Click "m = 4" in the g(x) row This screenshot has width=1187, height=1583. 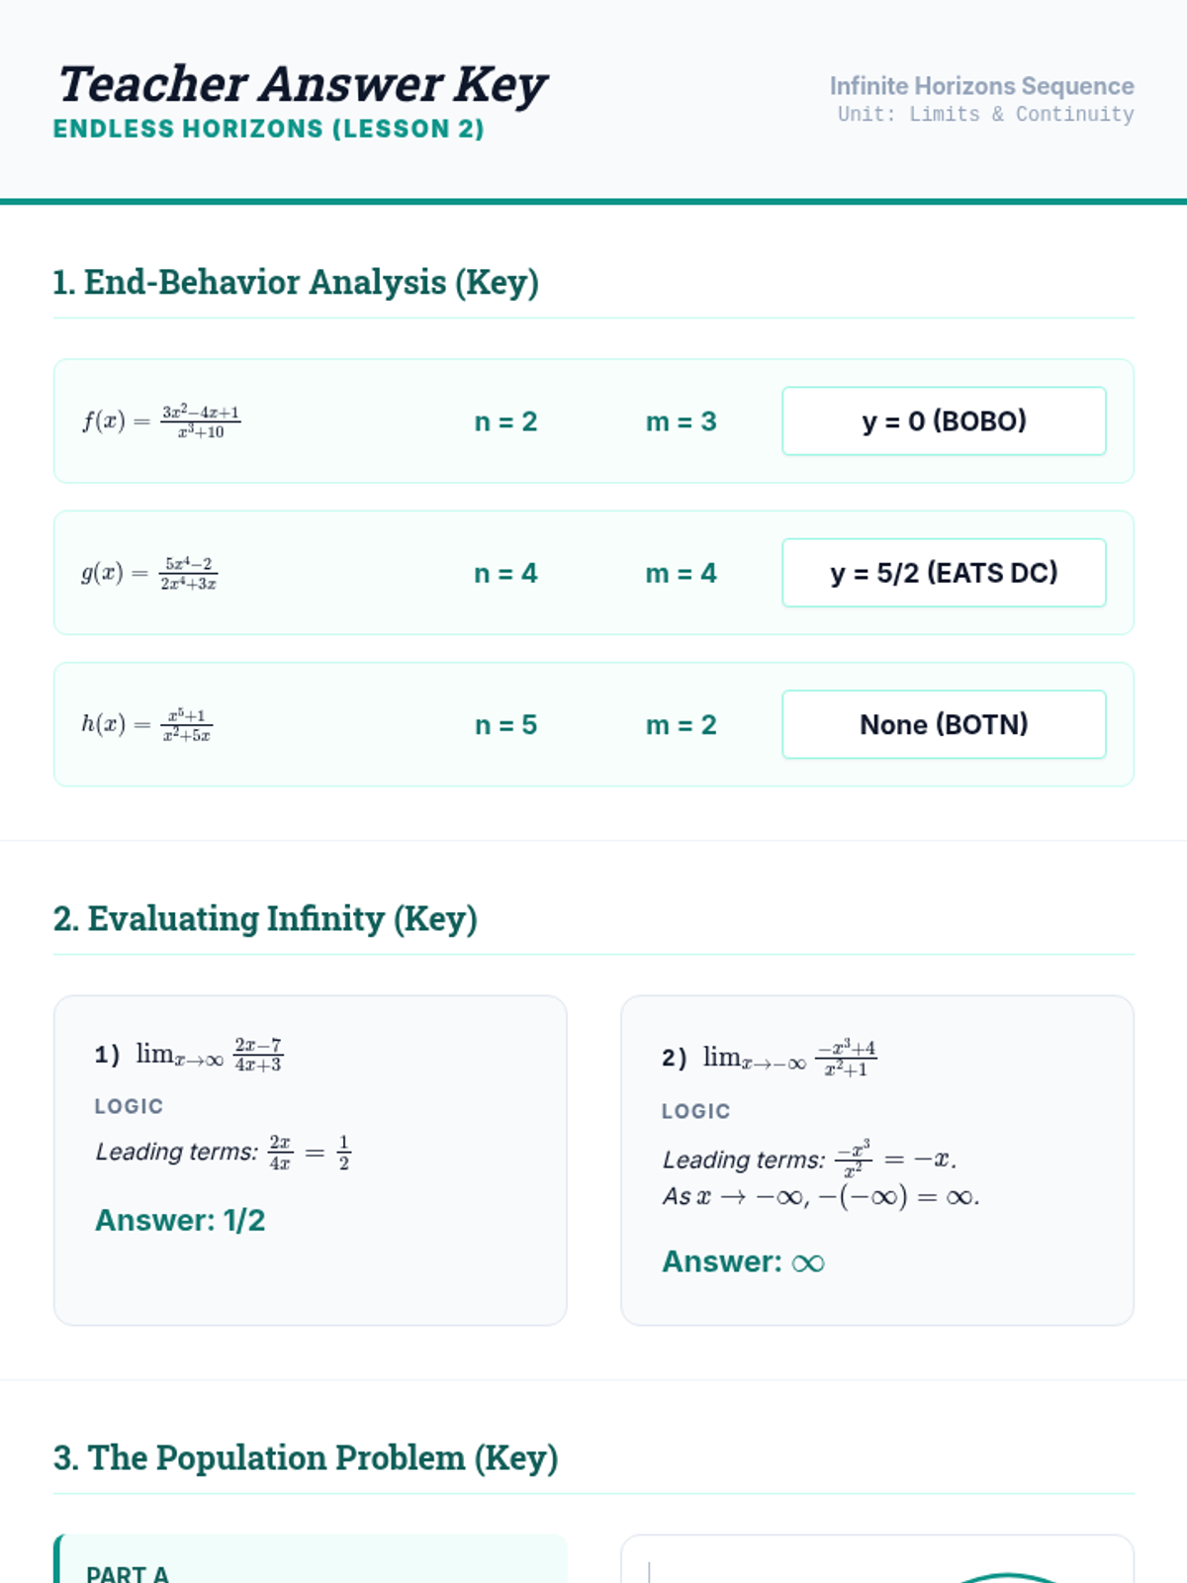(x=681, y=573)
